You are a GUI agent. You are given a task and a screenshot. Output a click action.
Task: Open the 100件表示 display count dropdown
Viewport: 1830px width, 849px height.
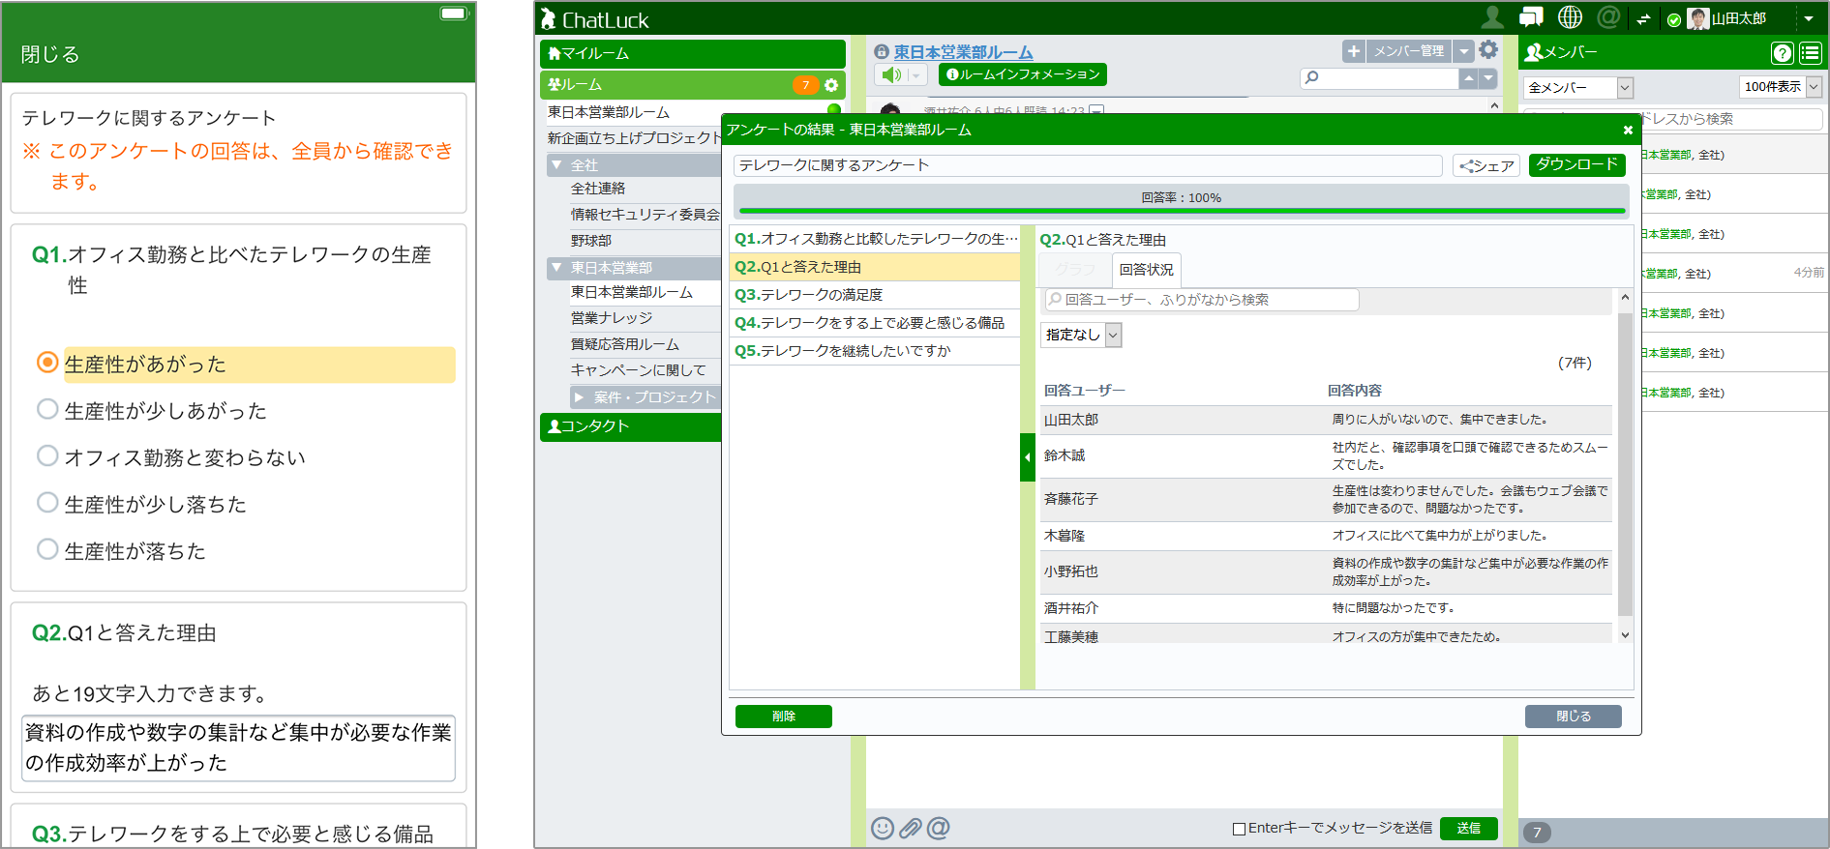(1780, 87)
